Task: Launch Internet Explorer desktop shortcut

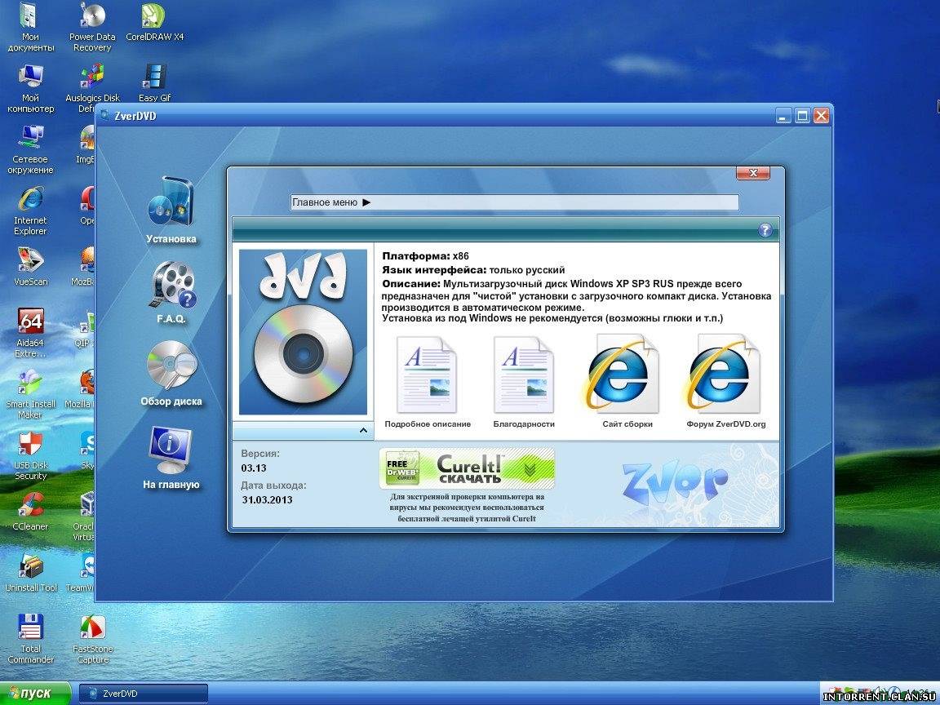Action: (x=30, y=211)
